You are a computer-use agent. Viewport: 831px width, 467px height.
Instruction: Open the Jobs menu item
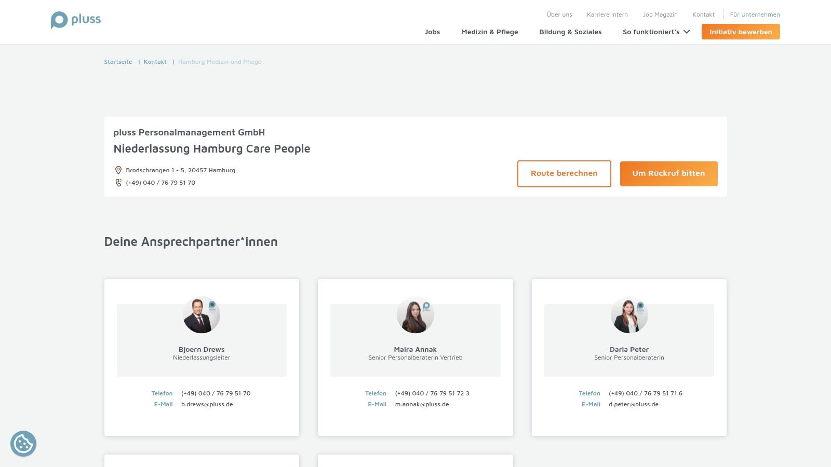coord(432,32)
